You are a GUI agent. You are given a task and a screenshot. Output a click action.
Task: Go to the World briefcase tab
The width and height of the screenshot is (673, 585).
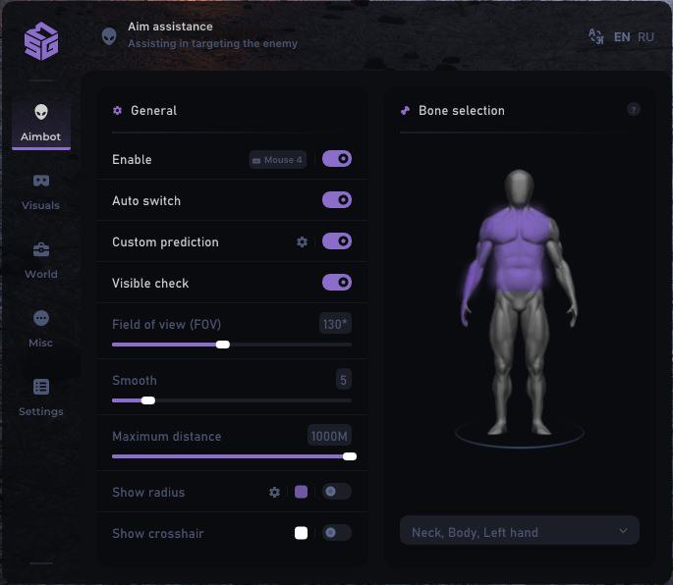click(41, 260)
